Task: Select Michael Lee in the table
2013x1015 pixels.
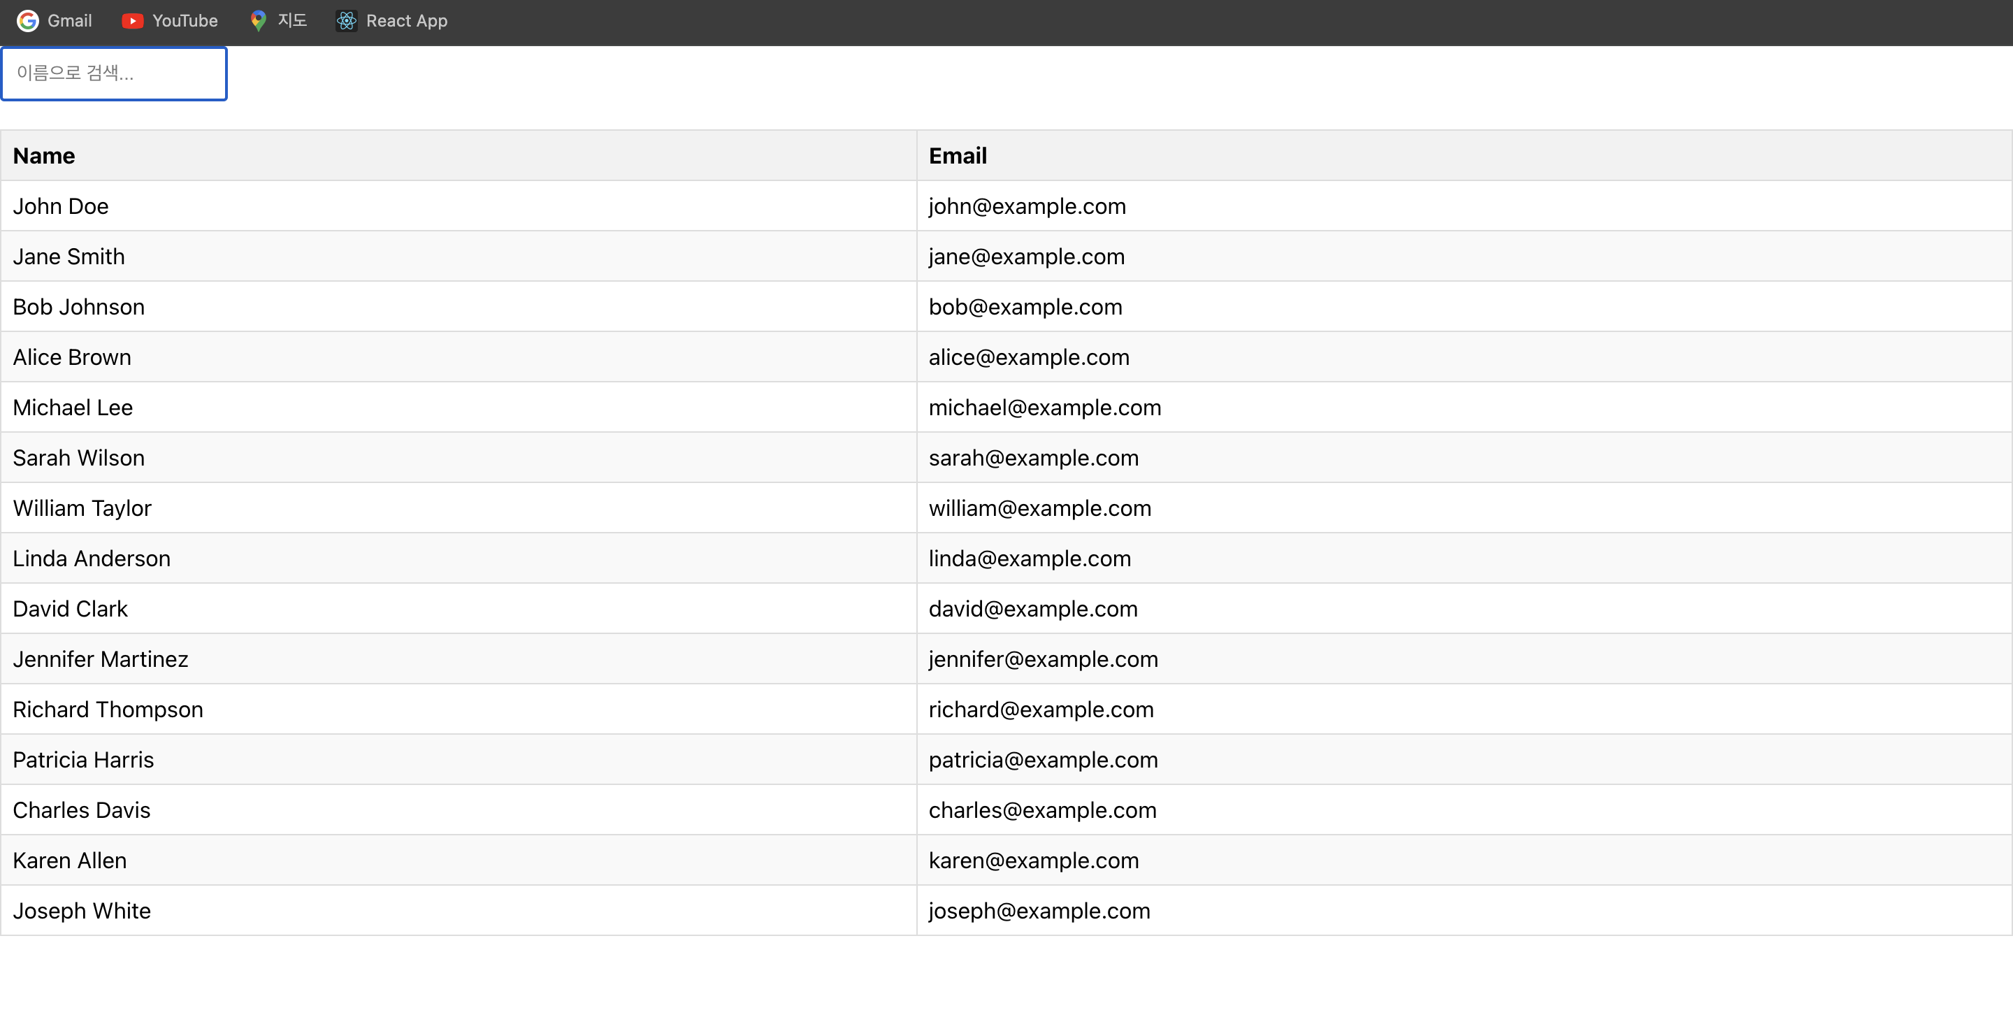Action: coord(73,408)
